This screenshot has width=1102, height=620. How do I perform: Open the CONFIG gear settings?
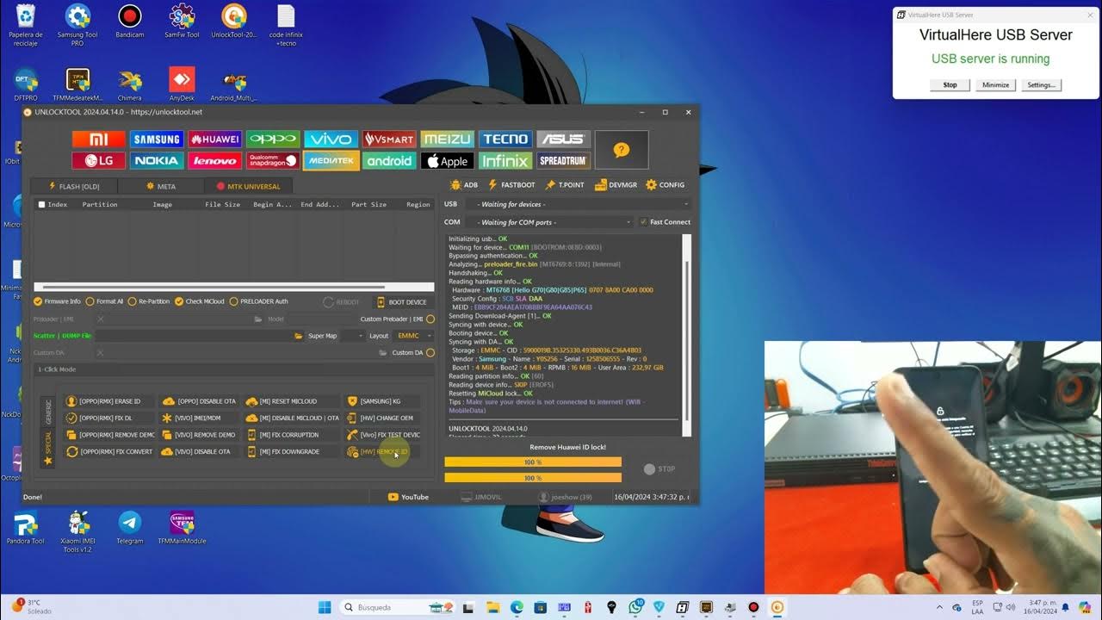[666, 185]
